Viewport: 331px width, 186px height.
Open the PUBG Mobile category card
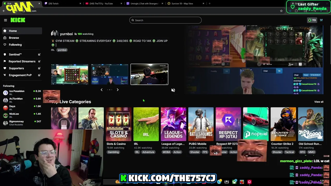[x=201, y=124]
